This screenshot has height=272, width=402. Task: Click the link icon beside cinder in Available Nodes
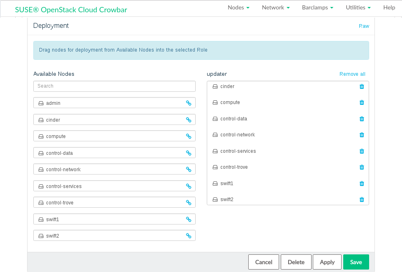pyautogui.click(x=189, y=120)
